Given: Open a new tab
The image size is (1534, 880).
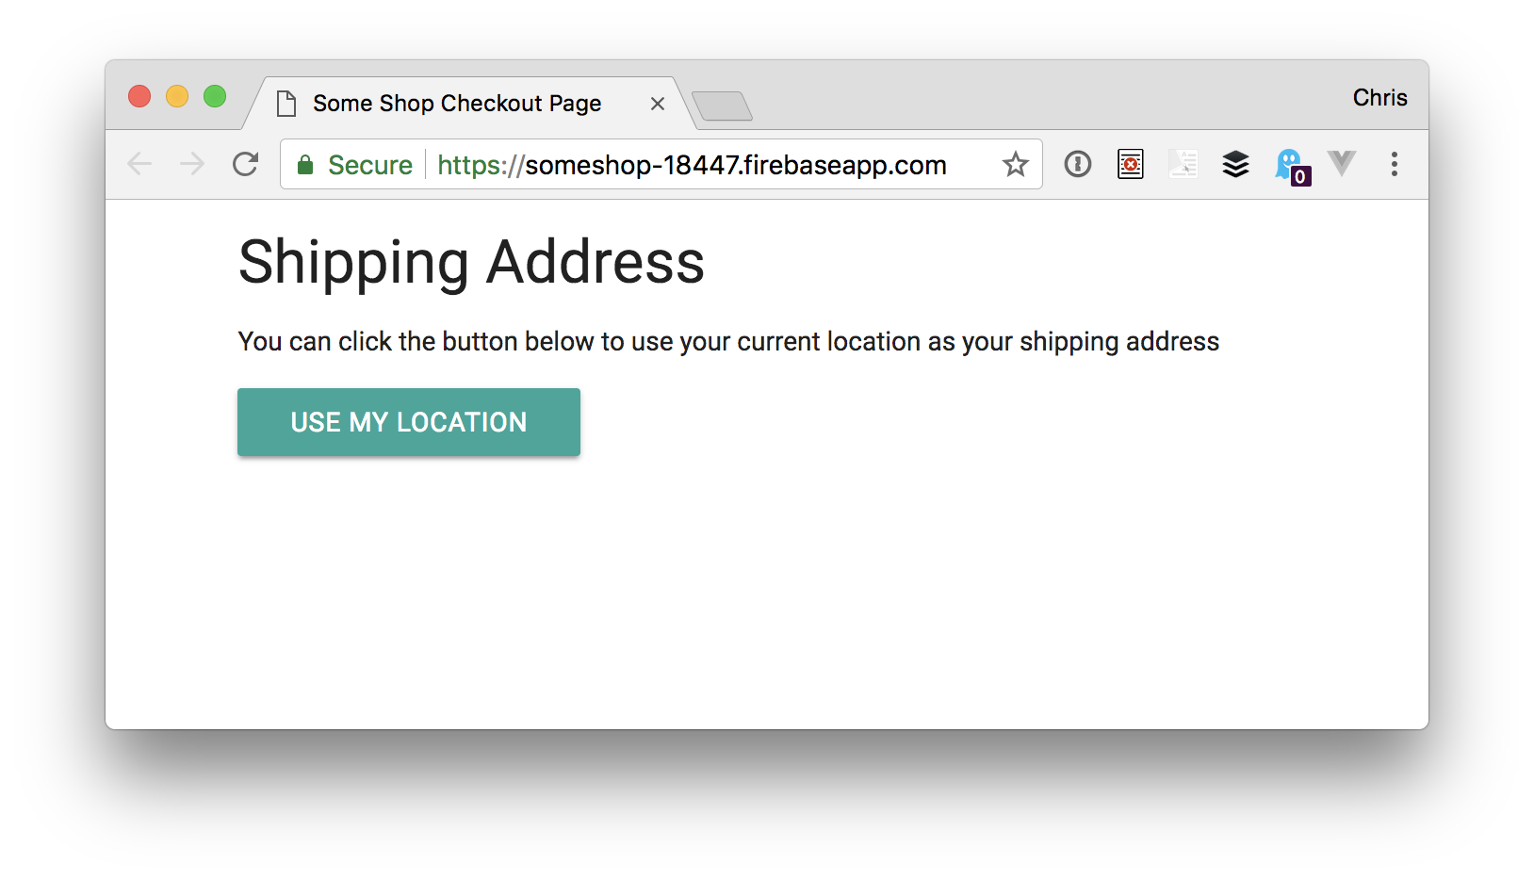Looking at the screenshot, I should pyautogui.click(x=722, y=106).
